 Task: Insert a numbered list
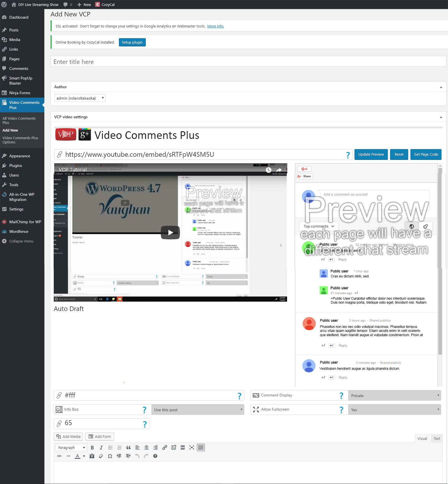coord(119,447)
